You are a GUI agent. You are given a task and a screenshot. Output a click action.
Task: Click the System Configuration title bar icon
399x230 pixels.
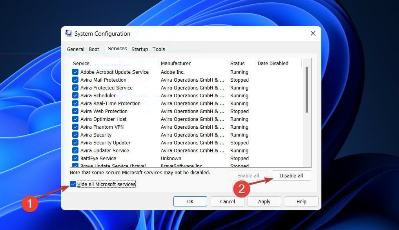pyautogui.click(x=68, y=33)
